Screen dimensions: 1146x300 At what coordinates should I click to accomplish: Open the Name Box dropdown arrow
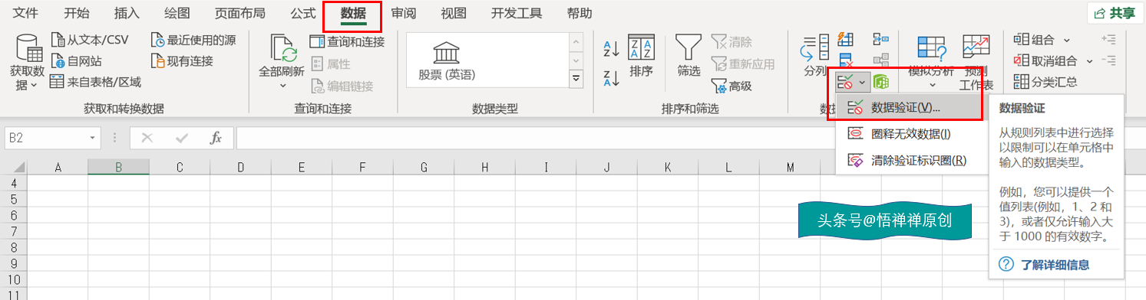tap(93, 139)
